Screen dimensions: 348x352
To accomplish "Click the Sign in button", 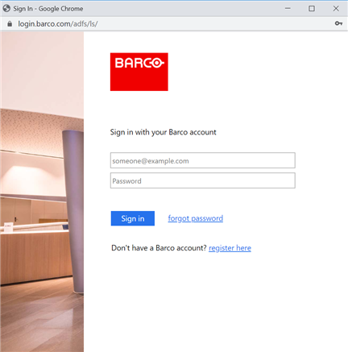I will [x=133, y=218].
